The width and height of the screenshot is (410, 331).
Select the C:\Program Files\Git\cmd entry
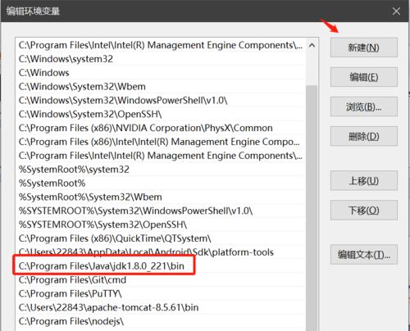click(161, 279)
